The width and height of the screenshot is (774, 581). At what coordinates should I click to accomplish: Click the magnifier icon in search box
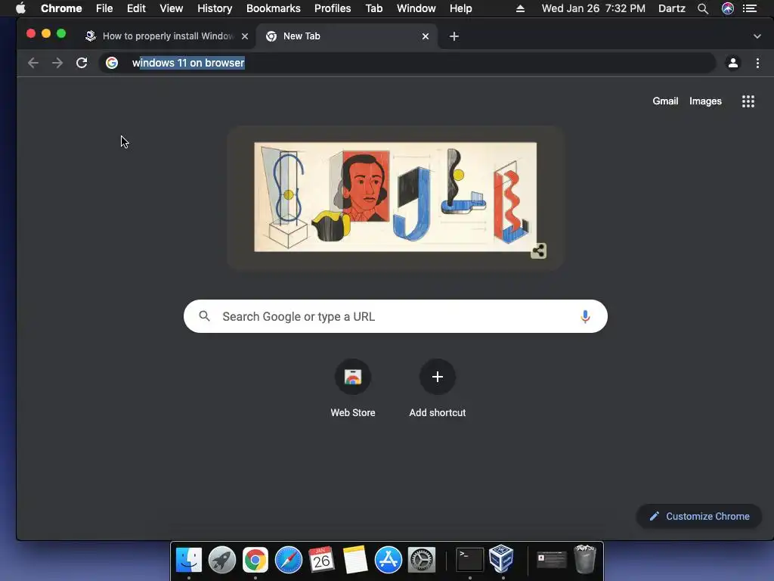pyautogui.click(x=204, y=316)
